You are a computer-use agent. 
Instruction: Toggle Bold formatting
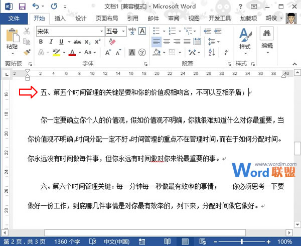click(x=41, y=42)
